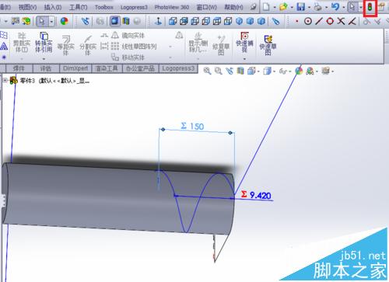
Task: Open the Edit Appearance color wheel in heads-up toolbar
Action: 299,71
